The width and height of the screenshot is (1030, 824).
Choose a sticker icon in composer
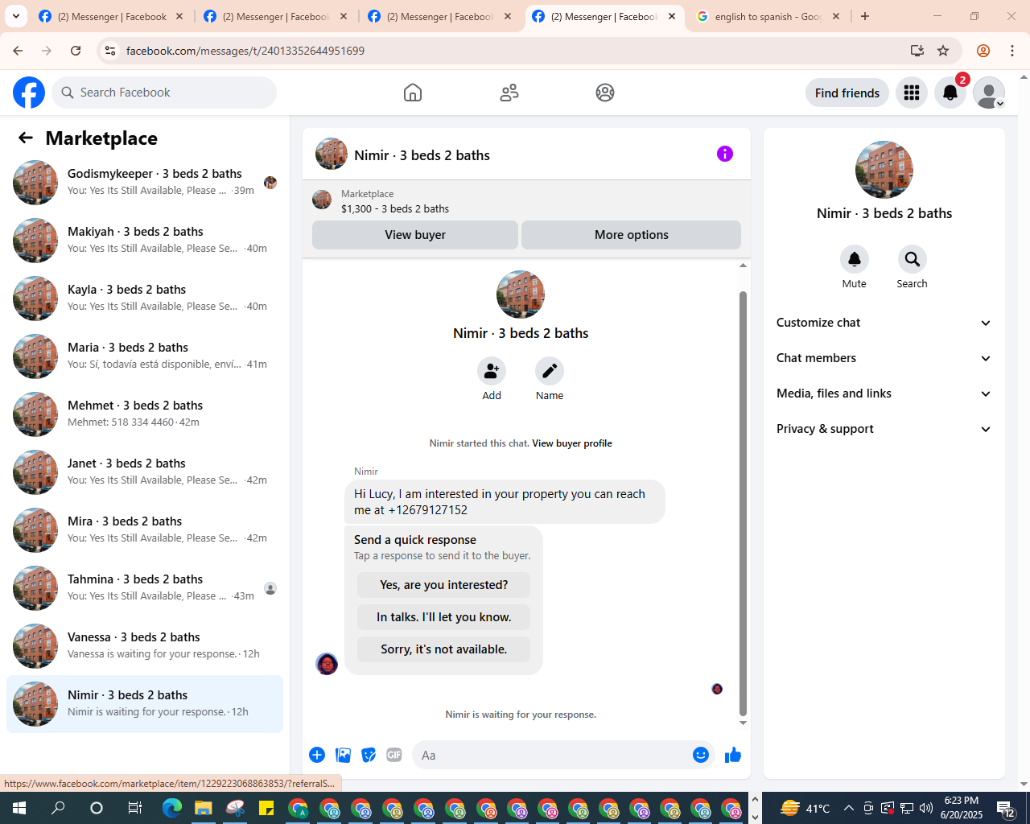[369, 755]
